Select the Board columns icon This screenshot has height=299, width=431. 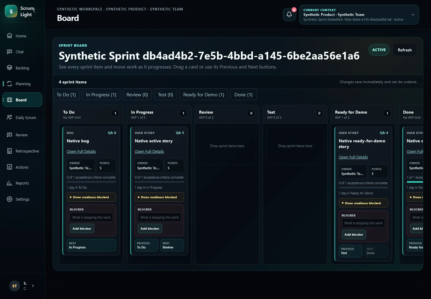click(x=10, y=100)
